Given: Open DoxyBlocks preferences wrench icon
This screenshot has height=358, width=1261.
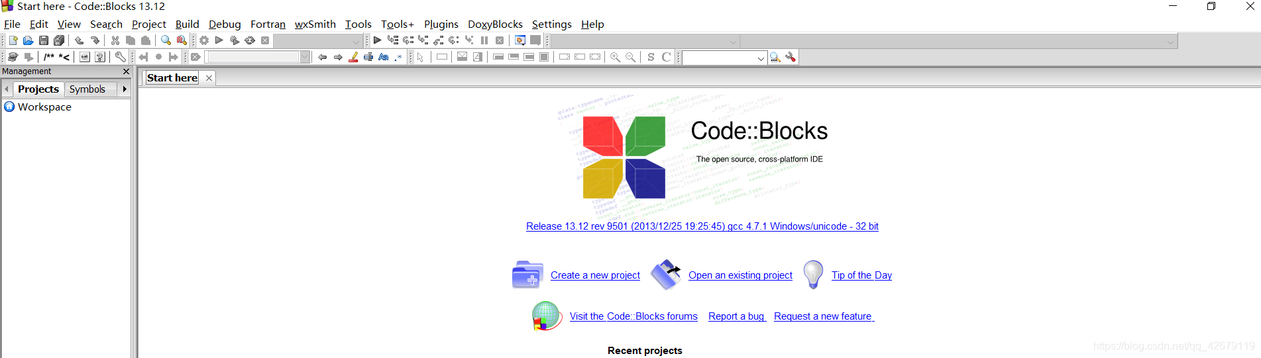Looking at the screenshot, I should click(120, 57).
